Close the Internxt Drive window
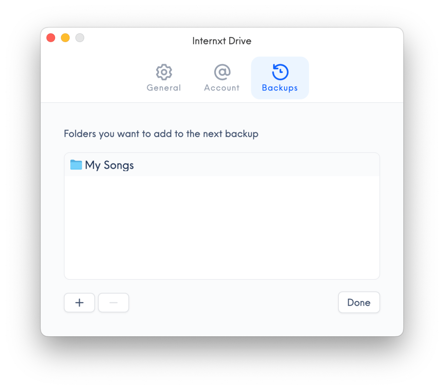444x390 pixels. pyautogui.click(x=51, y=38)
